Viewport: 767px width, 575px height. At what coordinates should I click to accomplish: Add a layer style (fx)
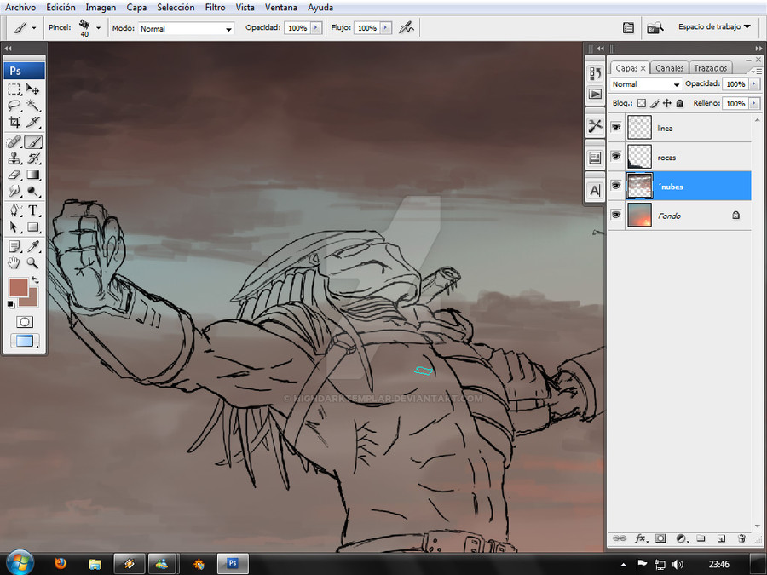pyautogui.click(x=640, y=538)
